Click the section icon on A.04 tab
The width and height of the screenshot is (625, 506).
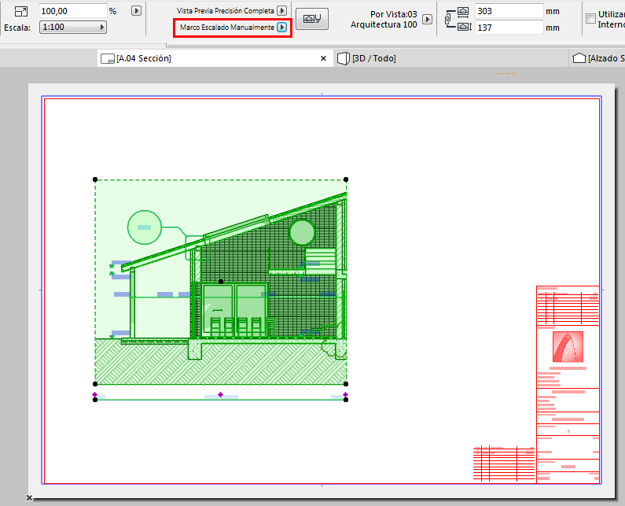click(108, 59)
